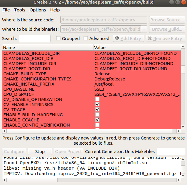Toggle the ENABLE_BUILD_HARDENING checkbox

(x=97, y=115)
